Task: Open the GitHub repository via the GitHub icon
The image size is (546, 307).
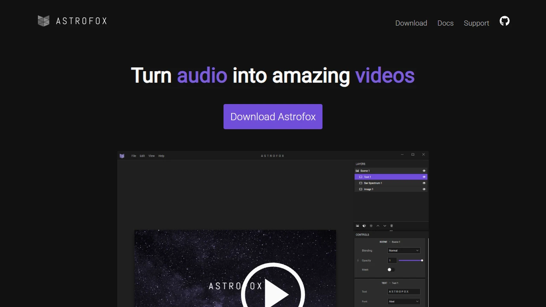Action: [504, 21]
